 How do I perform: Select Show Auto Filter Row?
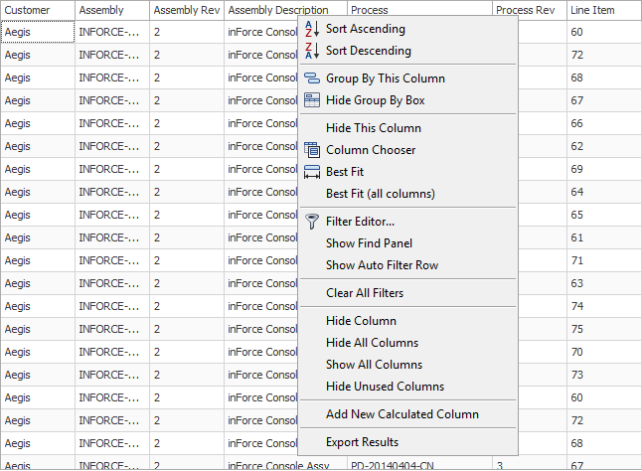click(382, 265)
